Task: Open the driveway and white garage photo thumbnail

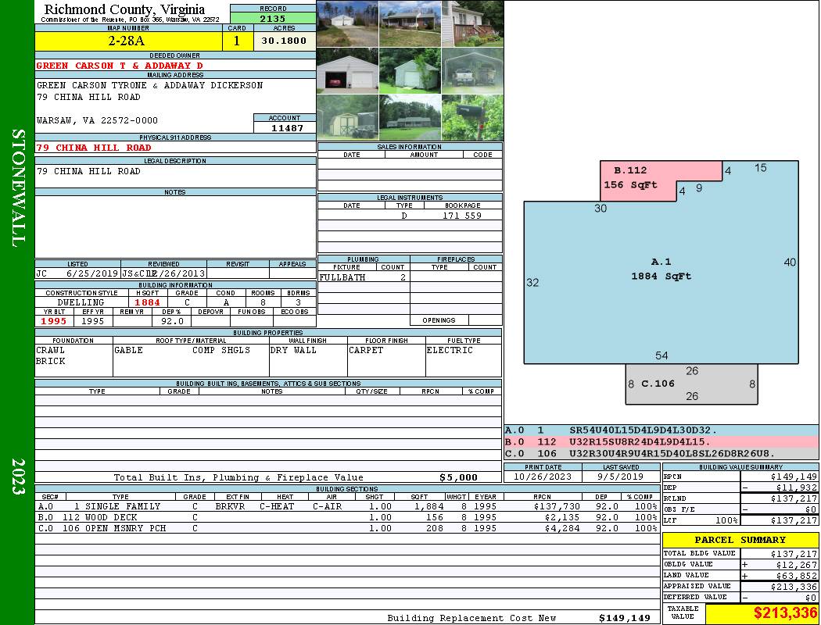Action: [348, 24]
